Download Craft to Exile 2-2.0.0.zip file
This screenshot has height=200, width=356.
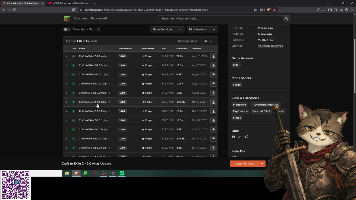coord(214,93)
